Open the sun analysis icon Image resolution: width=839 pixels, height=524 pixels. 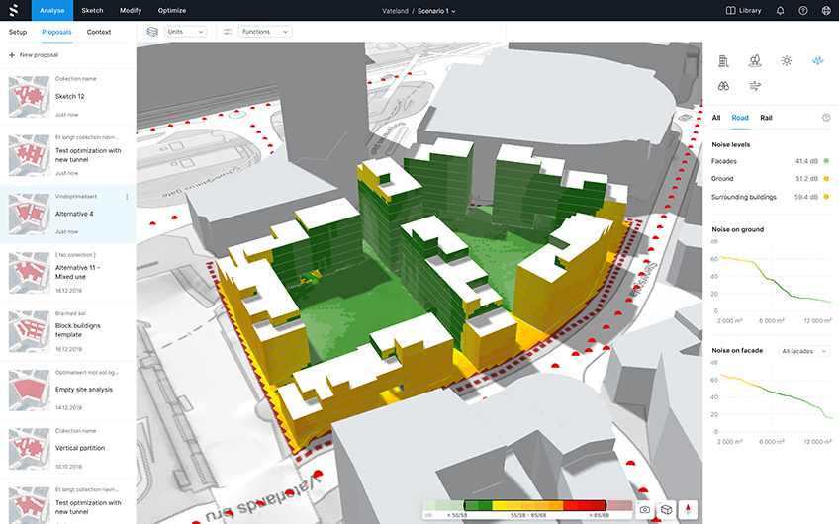pyautogui.click(x=786, y=60)
